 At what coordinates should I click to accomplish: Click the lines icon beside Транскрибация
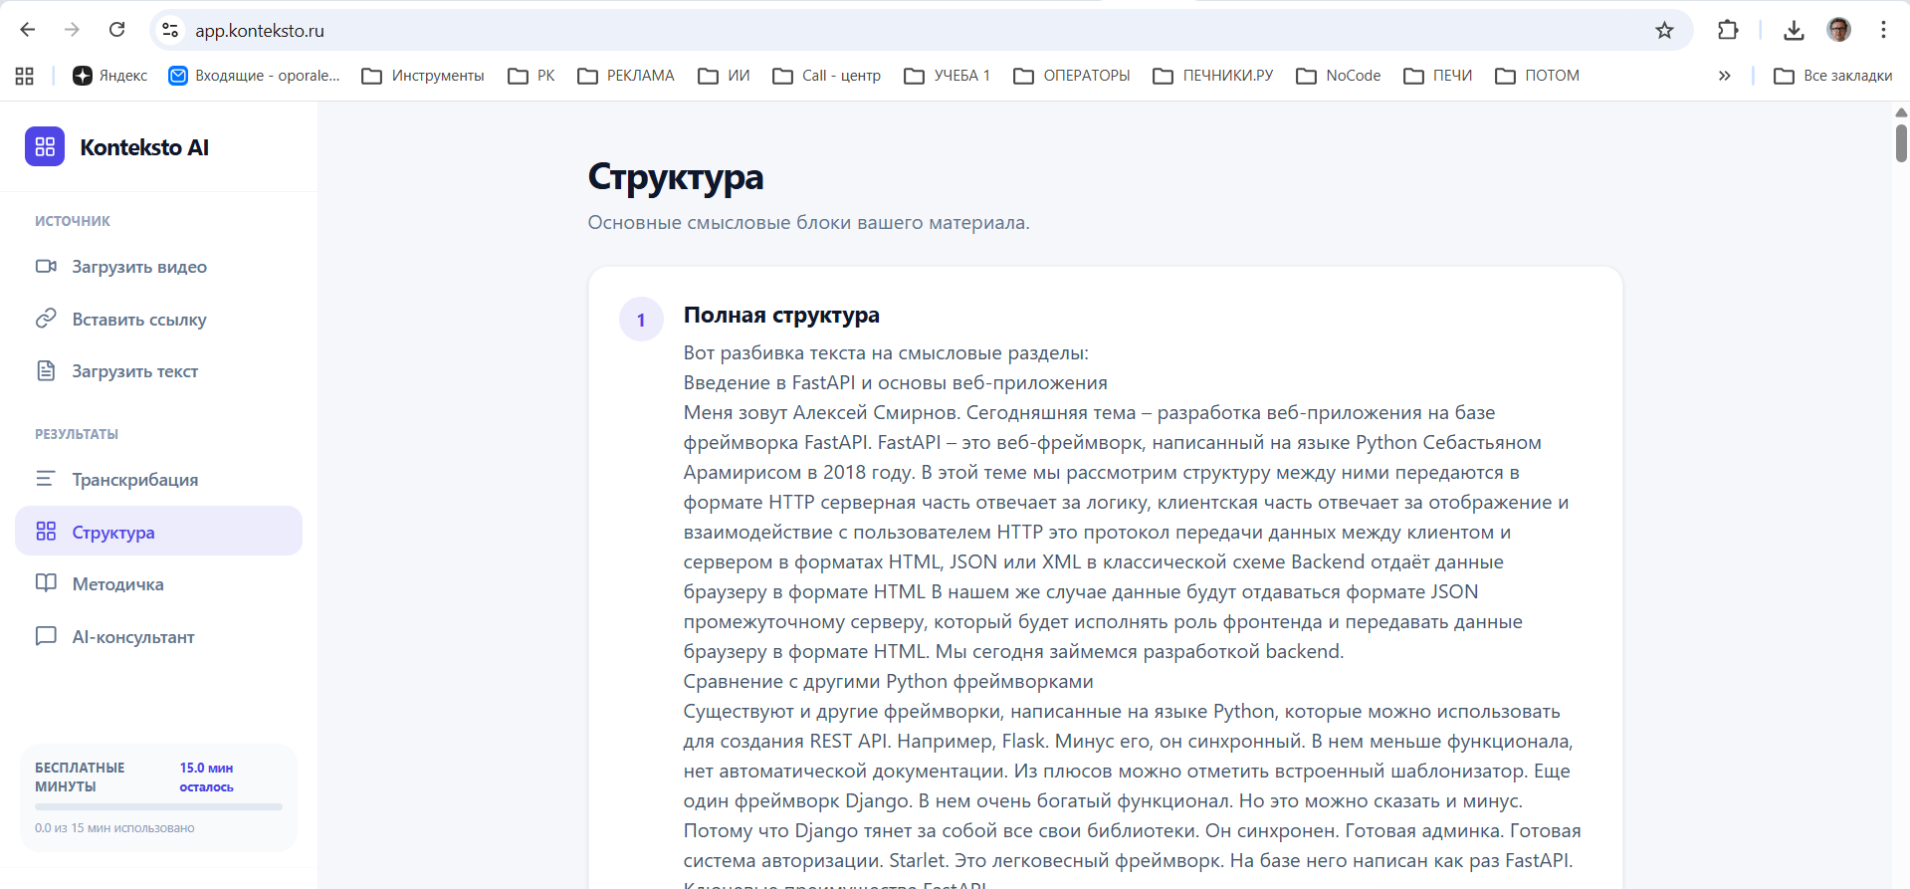pos(46,479)
